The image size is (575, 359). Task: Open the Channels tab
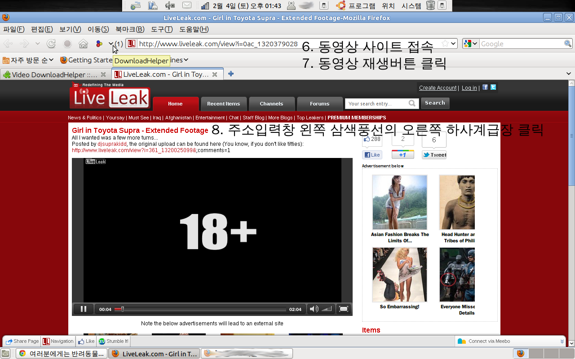(271, 104)
